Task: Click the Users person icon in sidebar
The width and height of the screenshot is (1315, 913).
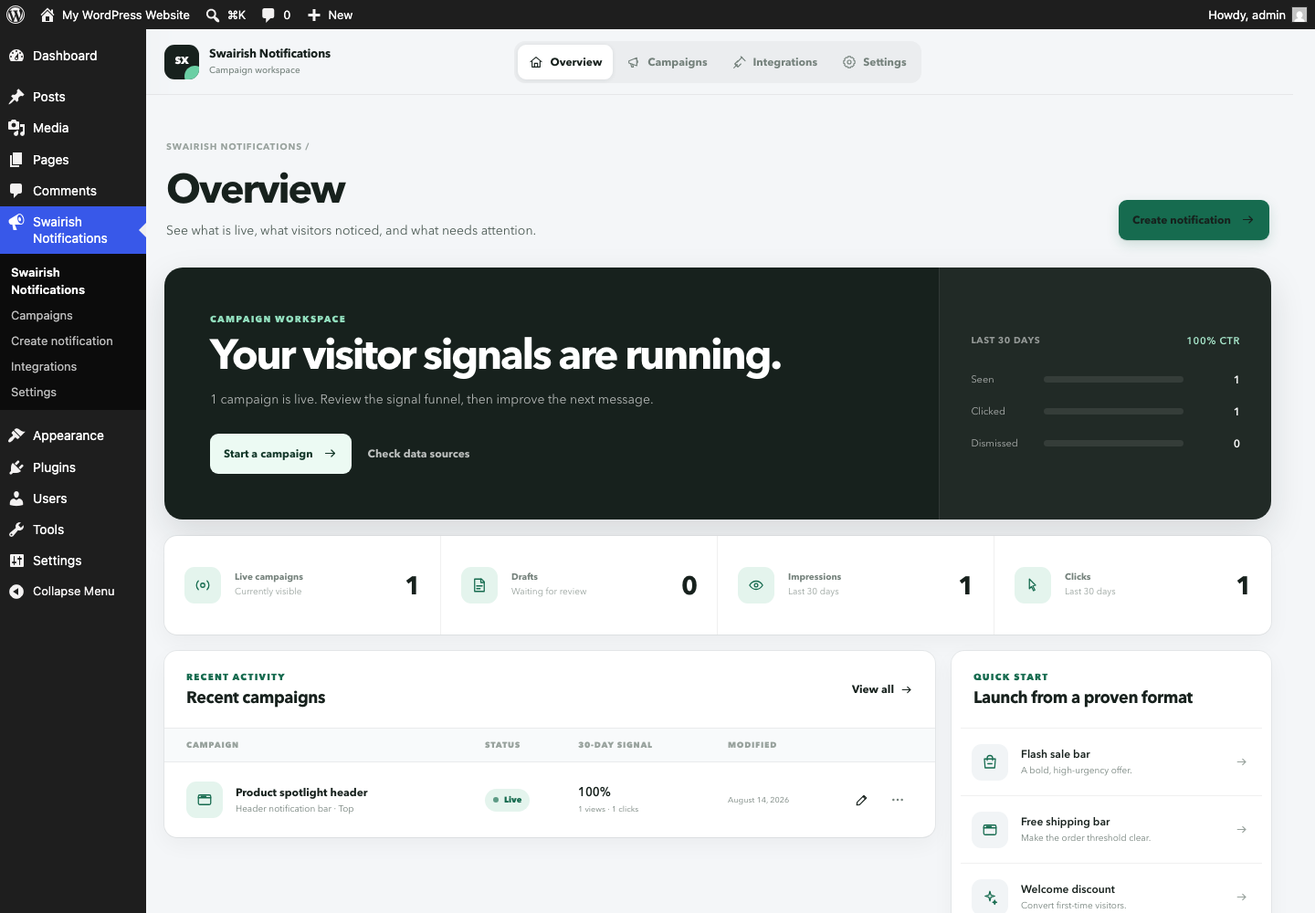Action: click(16, 498)
